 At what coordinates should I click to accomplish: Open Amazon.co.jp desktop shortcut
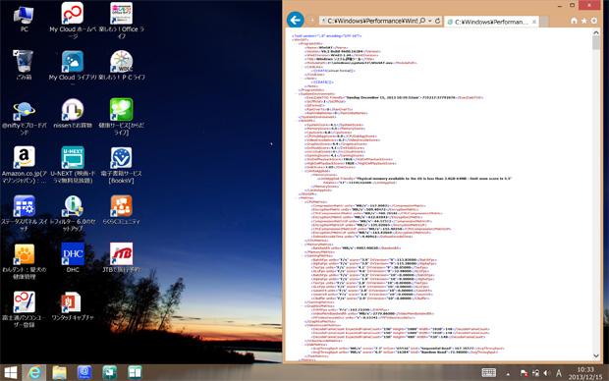pyautogui.click(x=25, y=165)
